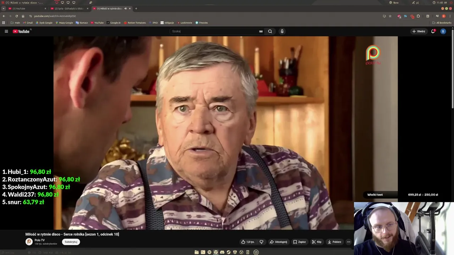Expand the tab search dropdown arrow
The height and width of the screenshot is (255, 454).
[x=4, y=8]
